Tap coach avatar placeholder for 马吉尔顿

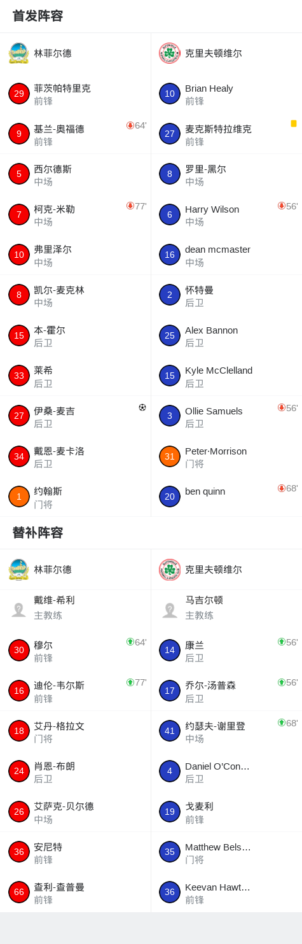(x=170, y=610)
